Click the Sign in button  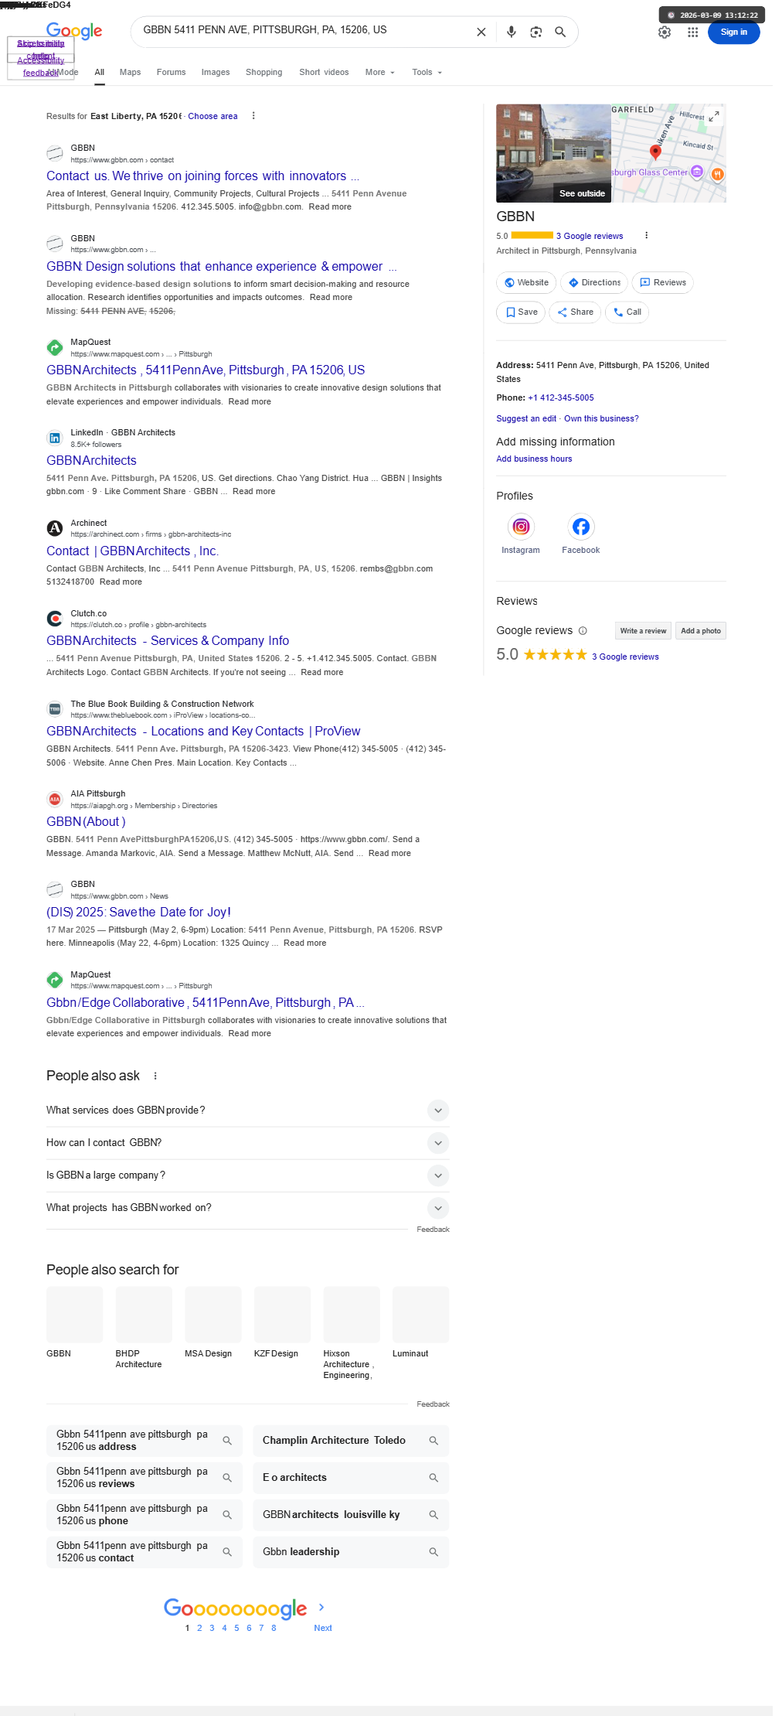coord(733,32)
